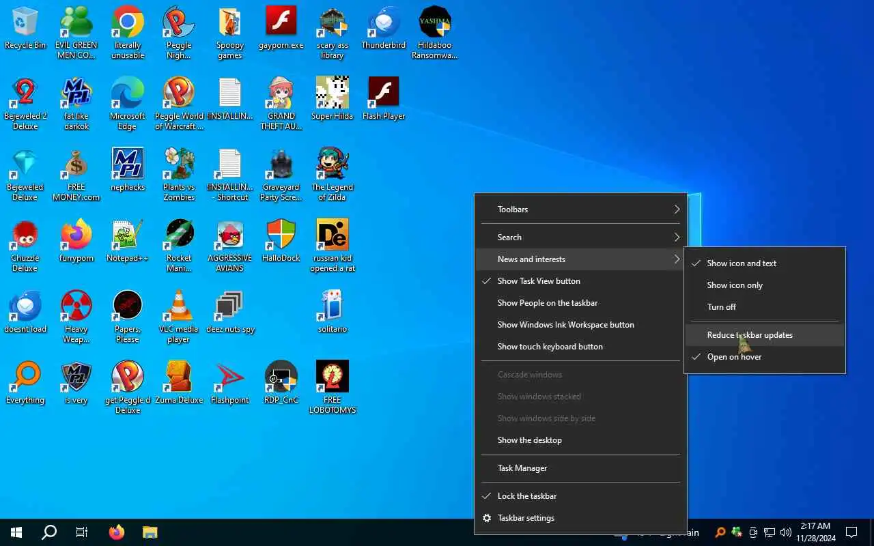Open the volume tray icon
The image size is (874, 546).
[x=786, y=532]
